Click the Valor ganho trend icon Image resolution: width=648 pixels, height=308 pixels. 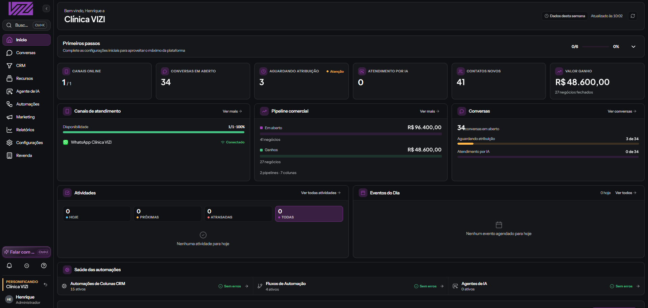[x=559, y=71]
